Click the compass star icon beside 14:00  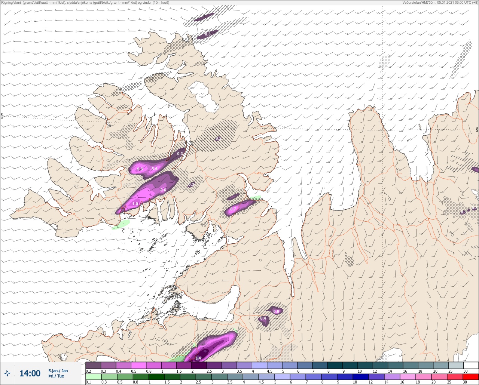(x=7, y=373)
